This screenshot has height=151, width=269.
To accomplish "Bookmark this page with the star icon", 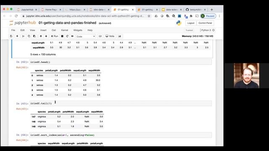I will (x=149, y=16).
